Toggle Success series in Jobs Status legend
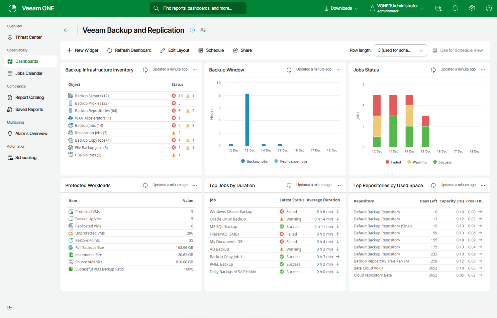The width and height of the screenshot is (497, 318). coord(442,162)
